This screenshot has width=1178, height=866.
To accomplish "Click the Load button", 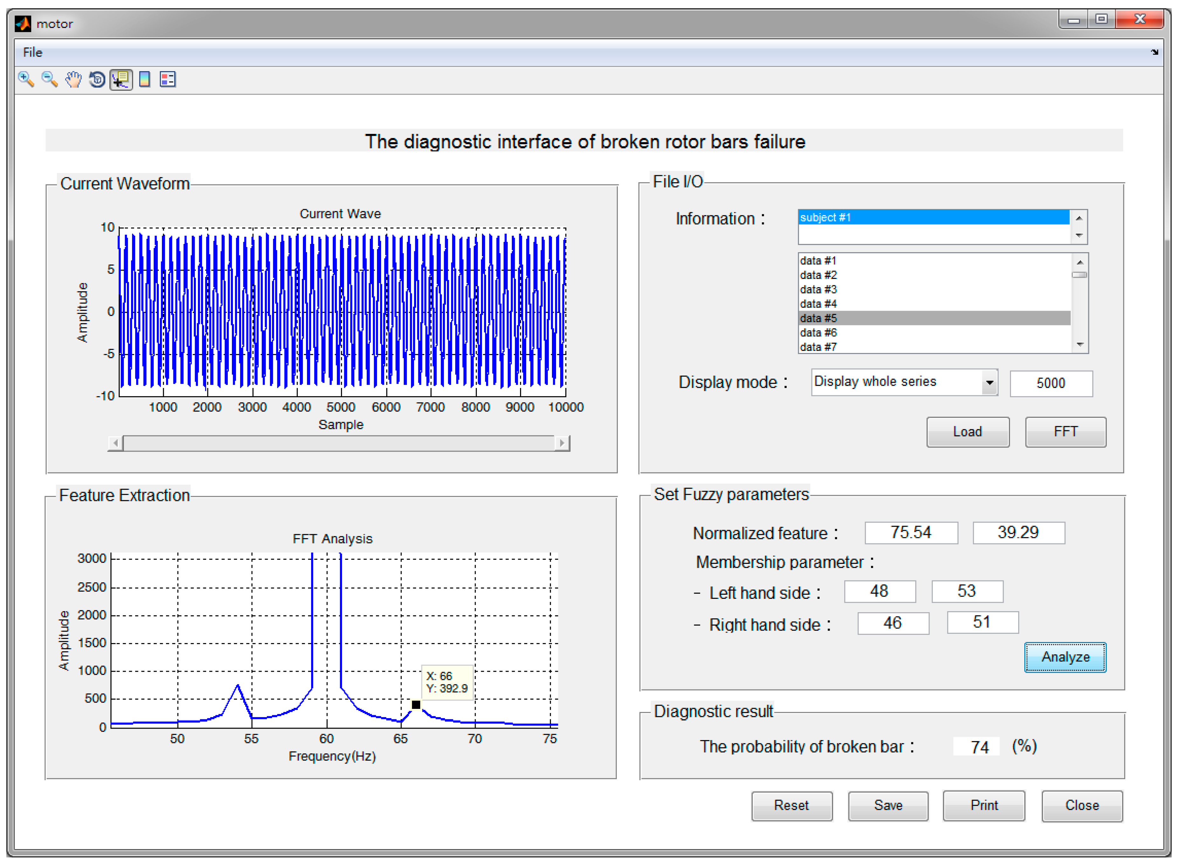I will [967, 432].
